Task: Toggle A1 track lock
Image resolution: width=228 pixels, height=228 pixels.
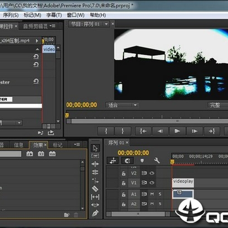Action: (x=123, y=194)
